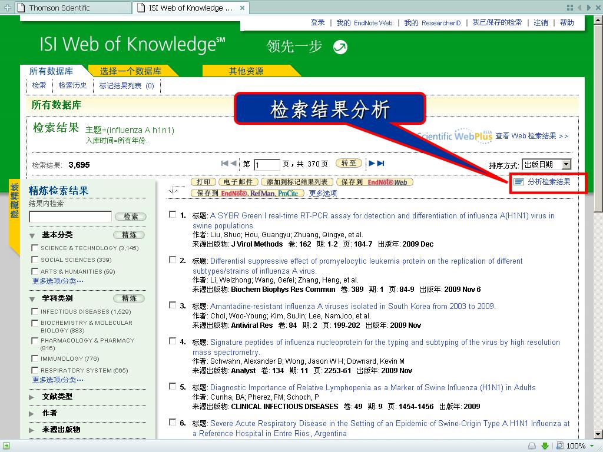The width and height of the screenshot is (603, 452).
Task: Click the green download arrow in status bar
Action: coord(545,446)
